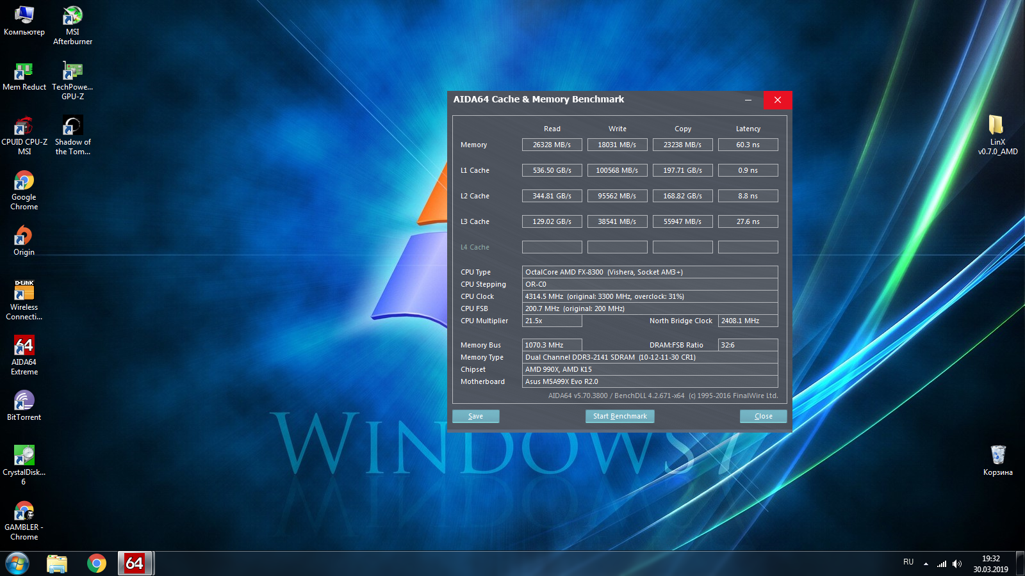Click the empty L4 Cache Read field
This screenshot has width=1025, height=576.
(x=552, y=247)
